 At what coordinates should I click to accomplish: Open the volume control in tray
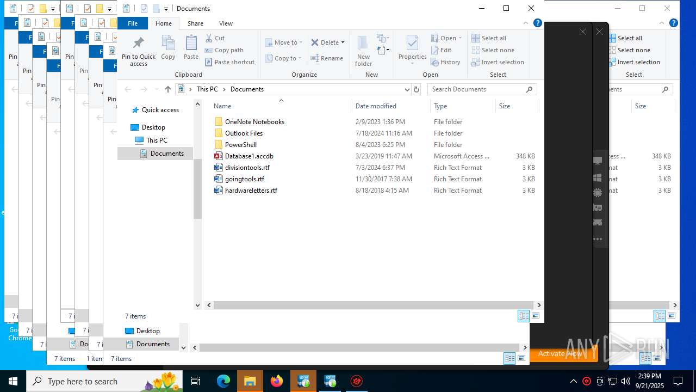625,381
